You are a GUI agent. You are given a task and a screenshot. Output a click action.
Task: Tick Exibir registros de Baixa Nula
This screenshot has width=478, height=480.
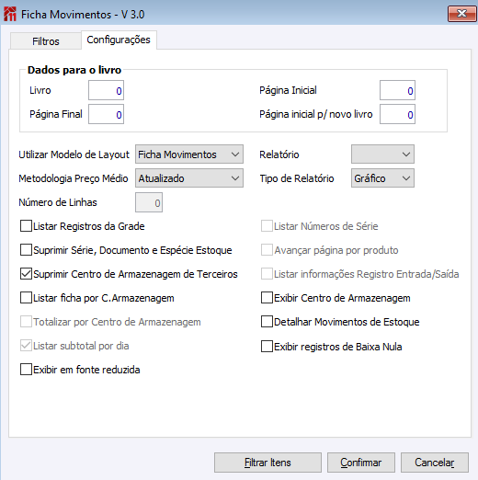pos(267,347)
